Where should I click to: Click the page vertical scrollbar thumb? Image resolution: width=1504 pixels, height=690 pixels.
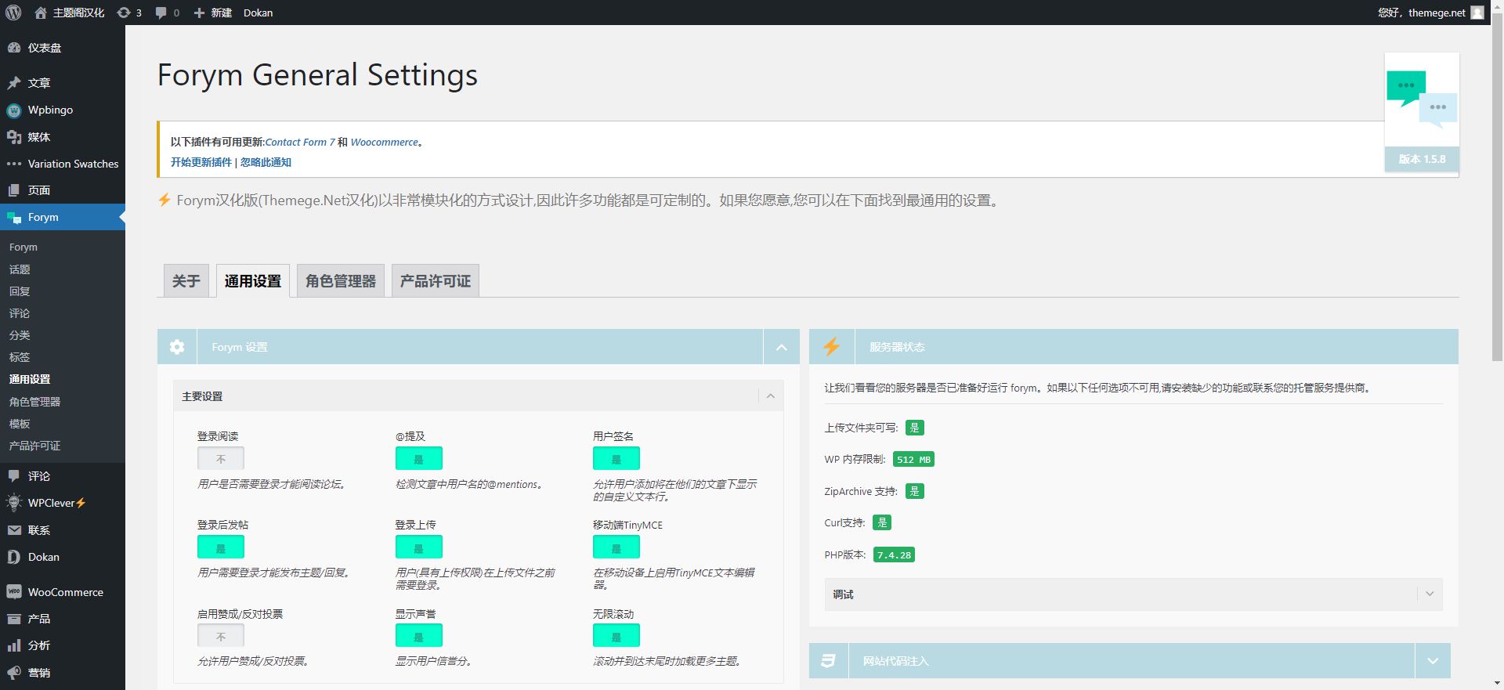1497,188
